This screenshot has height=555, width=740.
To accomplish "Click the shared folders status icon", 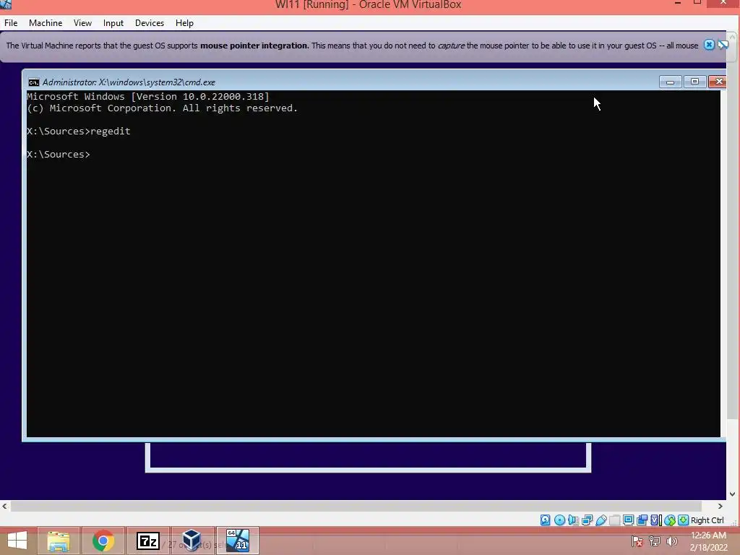I will (614, 520).
